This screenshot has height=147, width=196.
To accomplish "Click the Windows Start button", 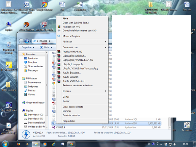I will tap(5, 143).
